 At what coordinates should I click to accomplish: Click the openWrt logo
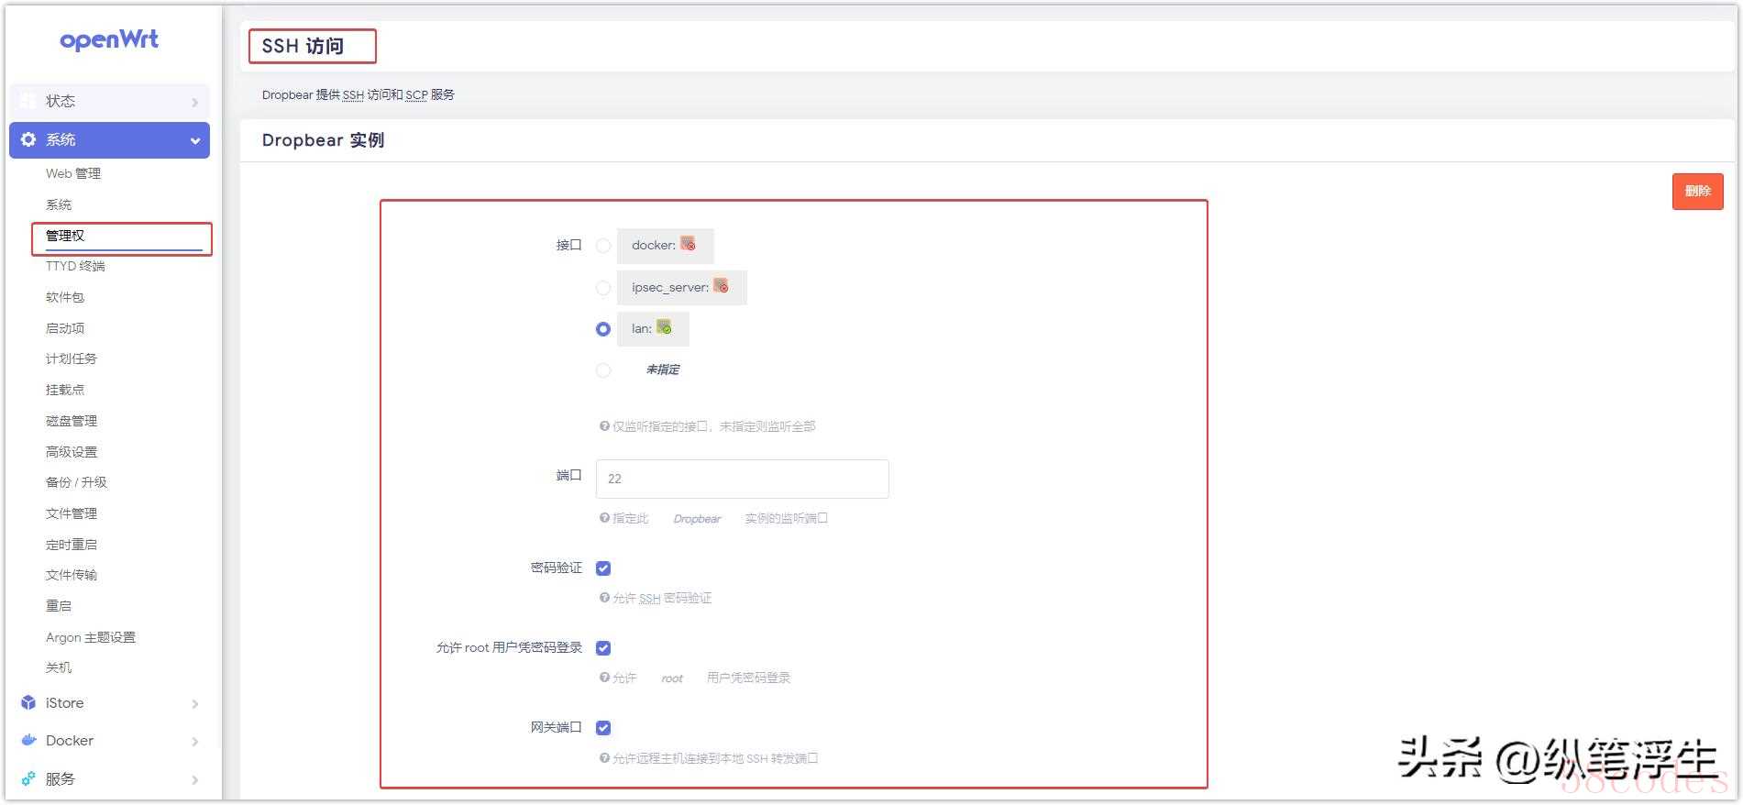(109, 40)
